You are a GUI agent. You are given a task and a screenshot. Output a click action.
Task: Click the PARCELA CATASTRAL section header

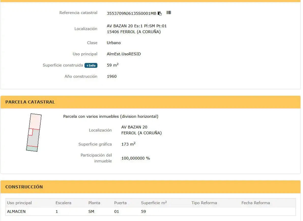pos(150,102)
